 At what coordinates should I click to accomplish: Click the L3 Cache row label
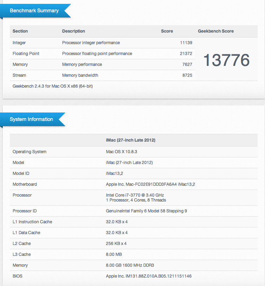(x=21, y=254)
